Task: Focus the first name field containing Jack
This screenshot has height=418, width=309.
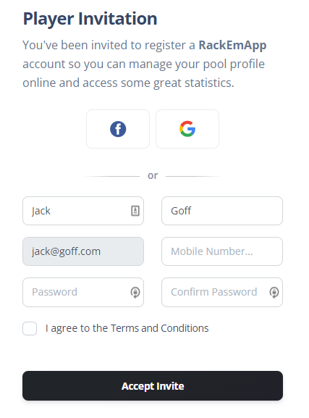Action: coord(83,211)
